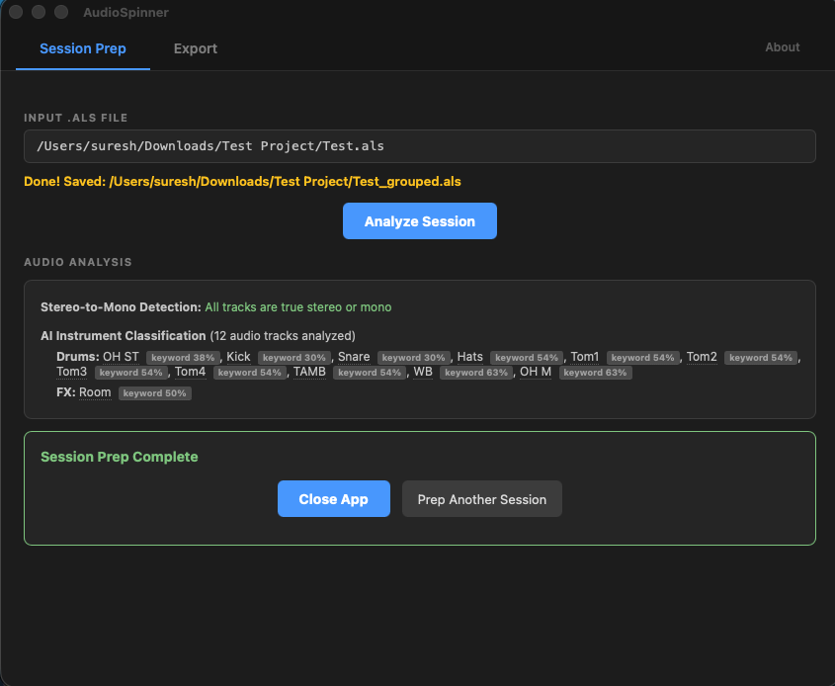Open the Kick track link
835x686 pixels.
238,357
